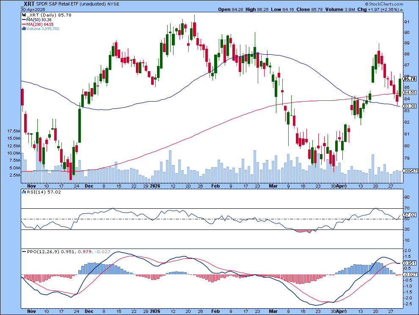
Task: Click the 'Chg +1.97 (+2.35%)' header text
Action: tap(378, 9)
